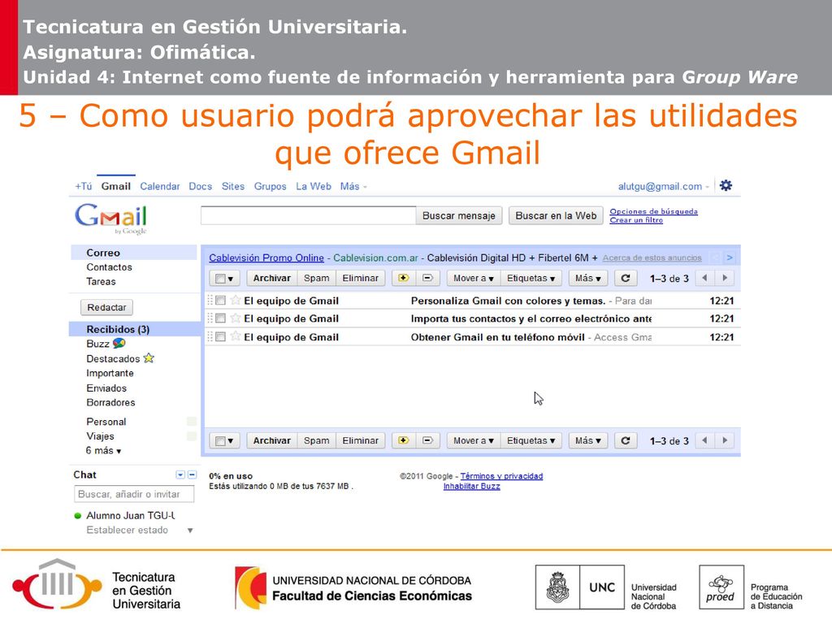This screenshot has width=832, height=624.
Task: Tick the select-all checkbox in bottom toolbar
Action: coord(219,441)
